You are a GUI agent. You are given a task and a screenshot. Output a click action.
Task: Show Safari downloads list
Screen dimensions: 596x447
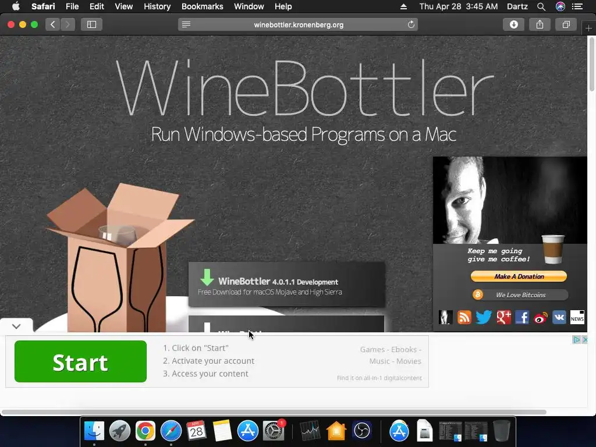pos(513,24)
